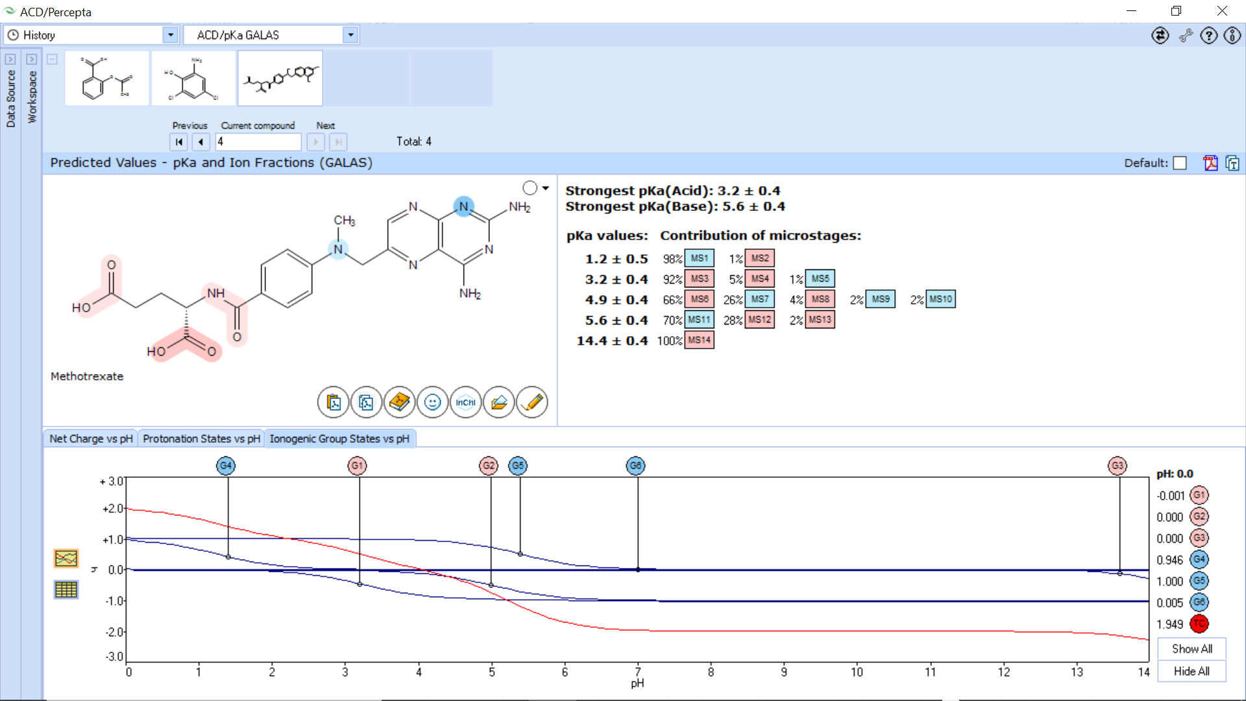Open settings with the wrench icon

[1186, 36]
